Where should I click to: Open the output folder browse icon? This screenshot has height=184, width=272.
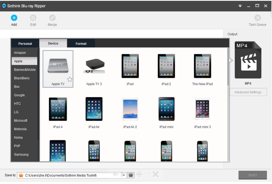[x=131, y=175]
